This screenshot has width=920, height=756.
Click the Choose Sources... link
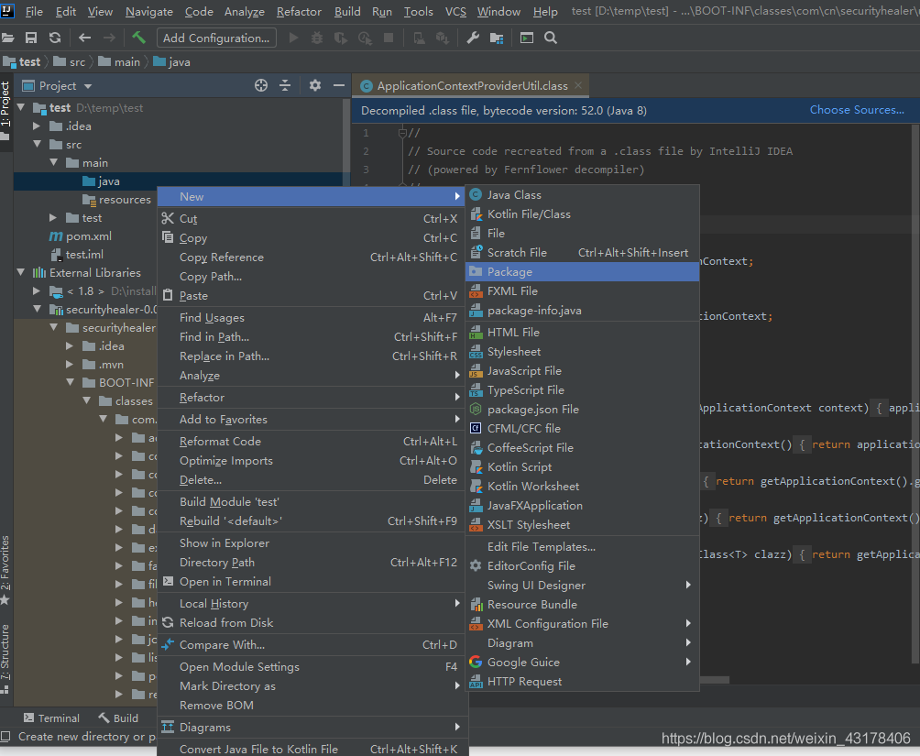pos(857,110)
